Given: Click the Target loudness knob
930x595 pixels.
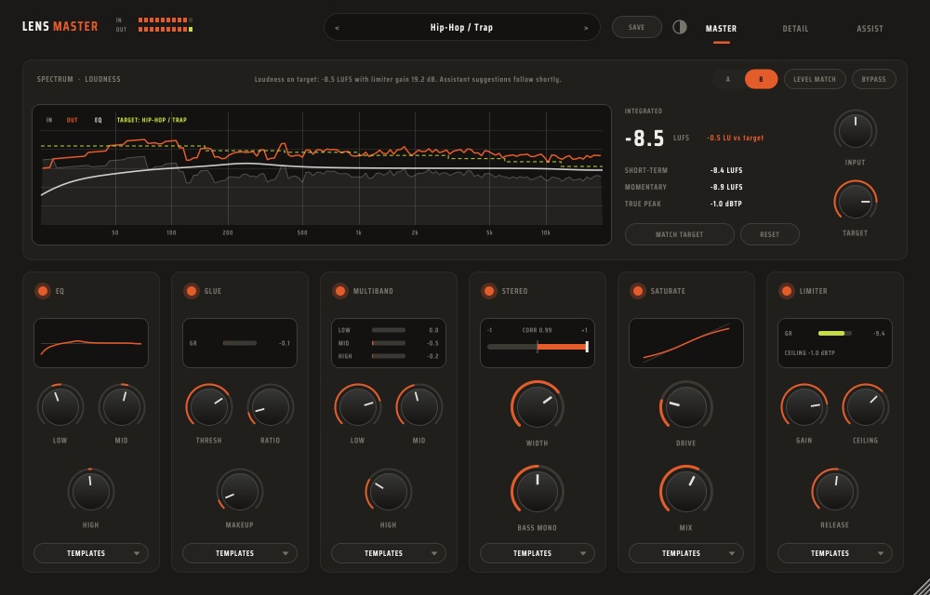Looking at the screenshot, I should (x=856, y=202).
